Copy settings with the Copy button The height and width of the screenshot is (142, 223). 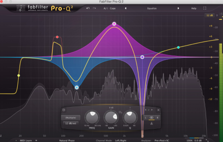(x=113, y=8)
